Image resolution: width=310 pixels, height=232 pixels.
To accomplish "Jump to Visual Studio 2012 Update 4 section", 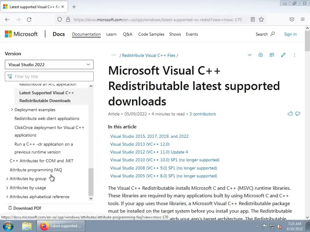I will click(x=149, y=152).
